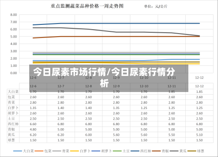The height and width of the screenshot is (157, 218).
Task: Select the 青菜 row header in table
Action: coord(11,102)
